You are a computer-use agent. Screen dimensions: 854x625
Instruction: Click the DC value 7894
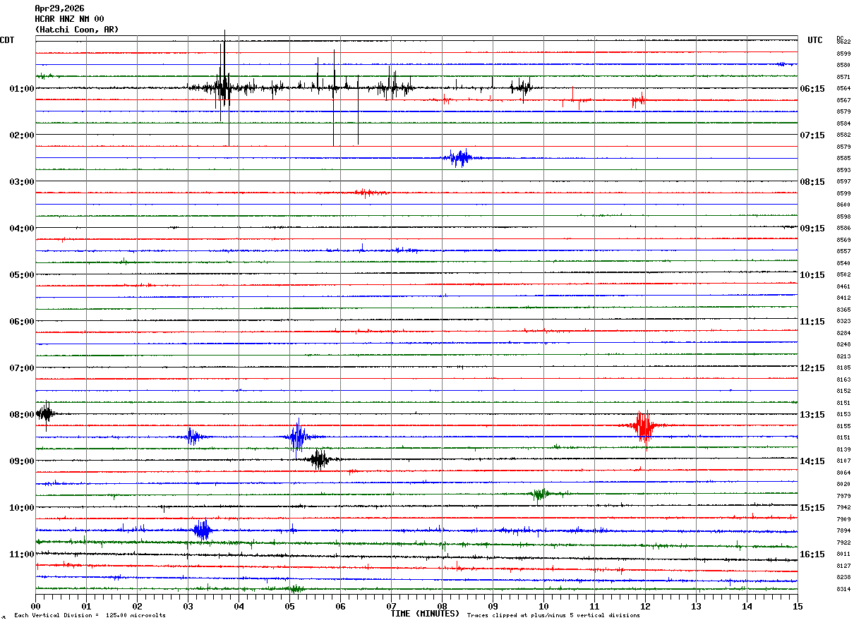click(x=843, y=531)
